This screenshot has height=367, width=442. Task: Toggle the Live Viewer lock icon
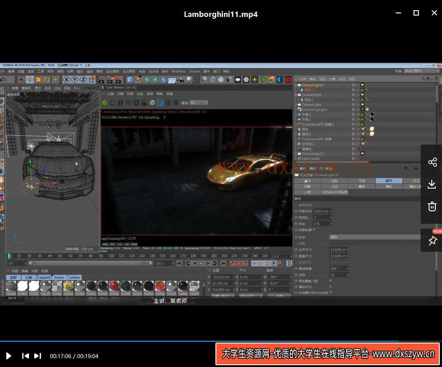tap(144, 103)
